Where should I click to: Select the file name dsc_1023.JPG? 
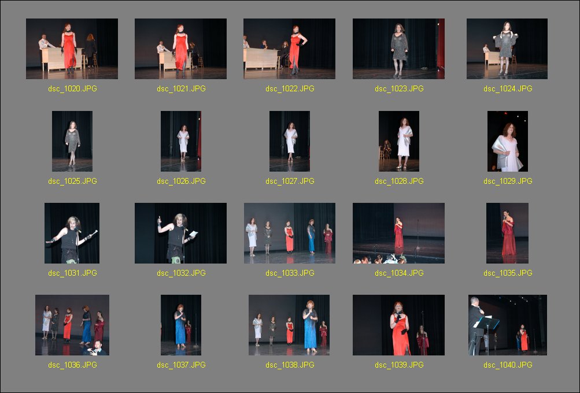399,89
